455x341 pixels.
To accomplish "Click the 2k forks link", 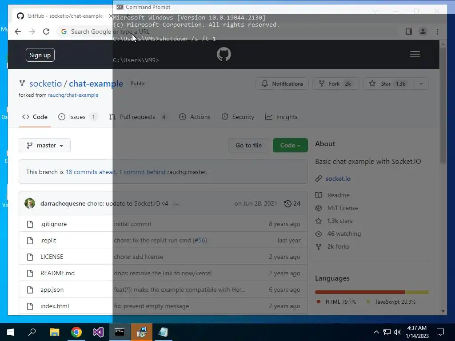I will coord(338,247).
